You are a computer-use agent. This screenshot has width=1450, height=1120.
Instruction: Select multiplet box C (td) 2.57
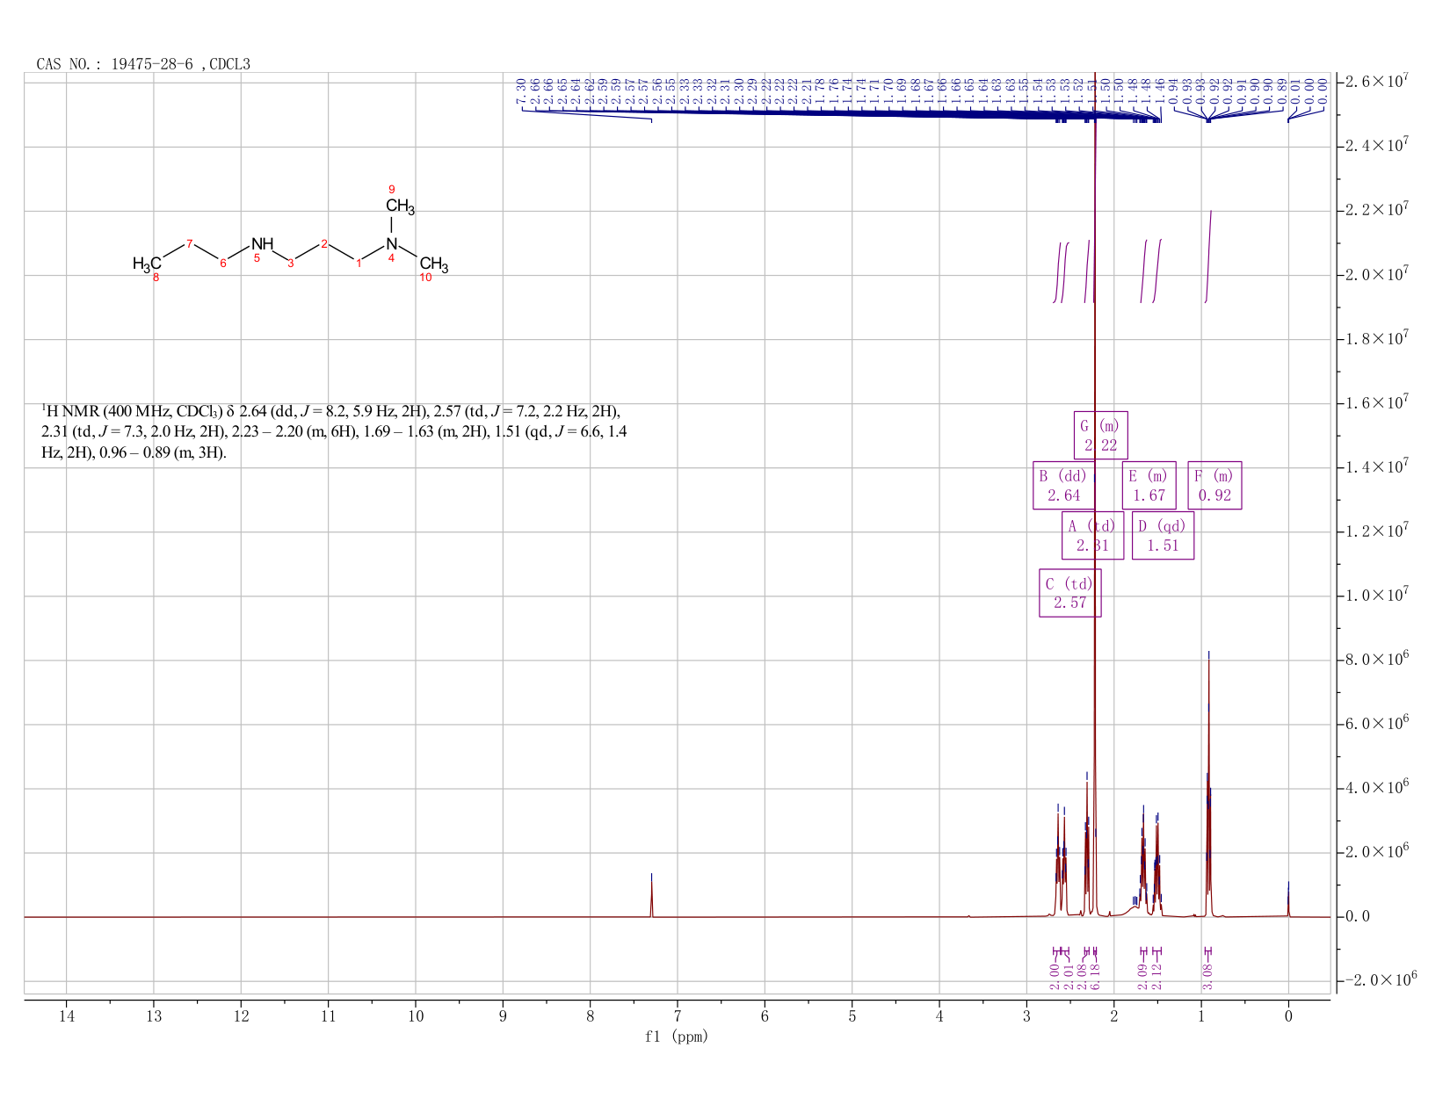1069,593
